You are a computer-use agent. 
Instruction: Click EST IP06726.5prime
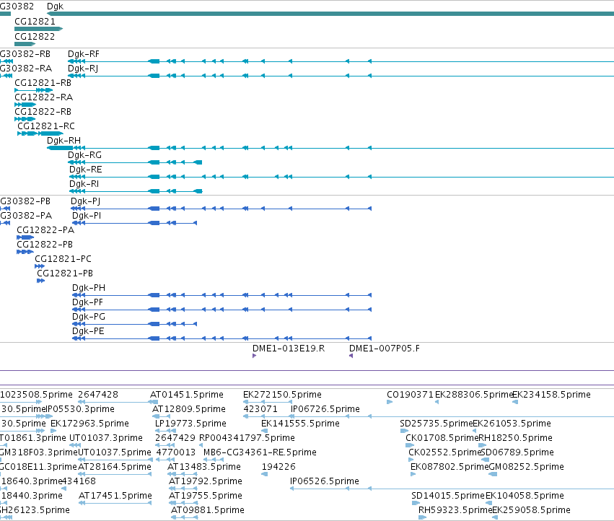(325, 409)
